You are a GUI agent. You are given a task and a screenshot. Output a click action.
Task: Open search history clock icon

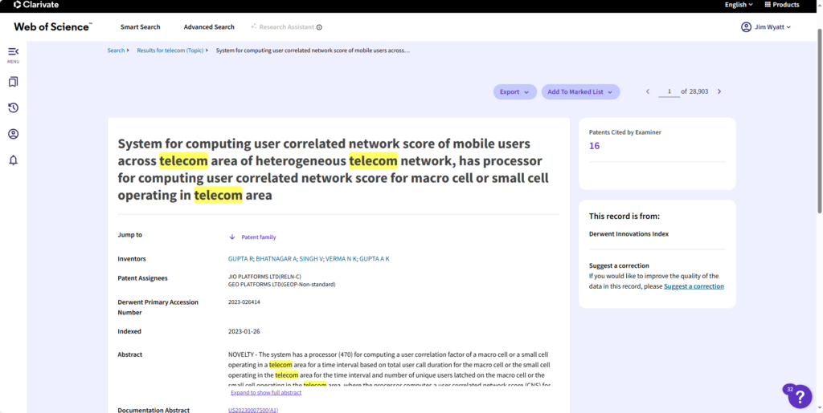click(x=13, y=108)
